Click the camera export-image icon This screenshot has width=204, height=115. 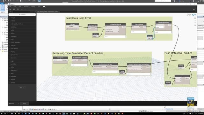[194, 9]
